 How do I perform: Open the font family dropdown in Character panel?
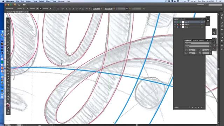pyautogui.click(x=210, y=43)
